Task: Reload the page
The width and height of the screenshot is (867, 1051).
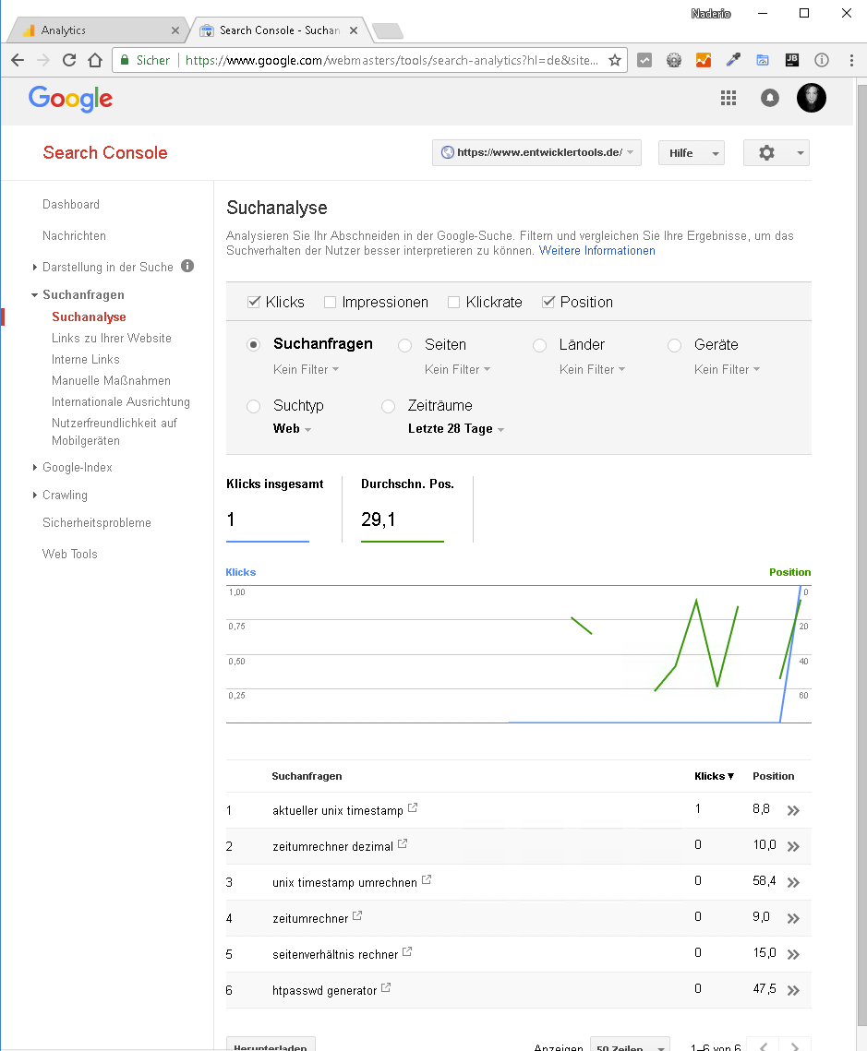Action: pos(69,60)
